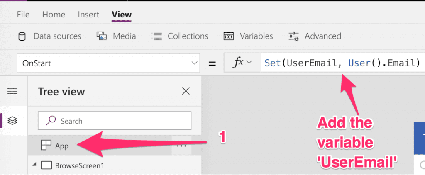
Task: Expand the fx formula options chevron
Action: coord(249,63)
